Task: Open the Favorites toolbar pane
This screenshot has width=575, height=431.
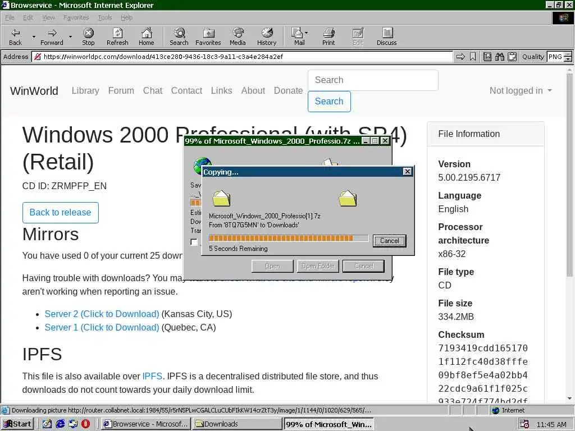Action: [208, 36]
